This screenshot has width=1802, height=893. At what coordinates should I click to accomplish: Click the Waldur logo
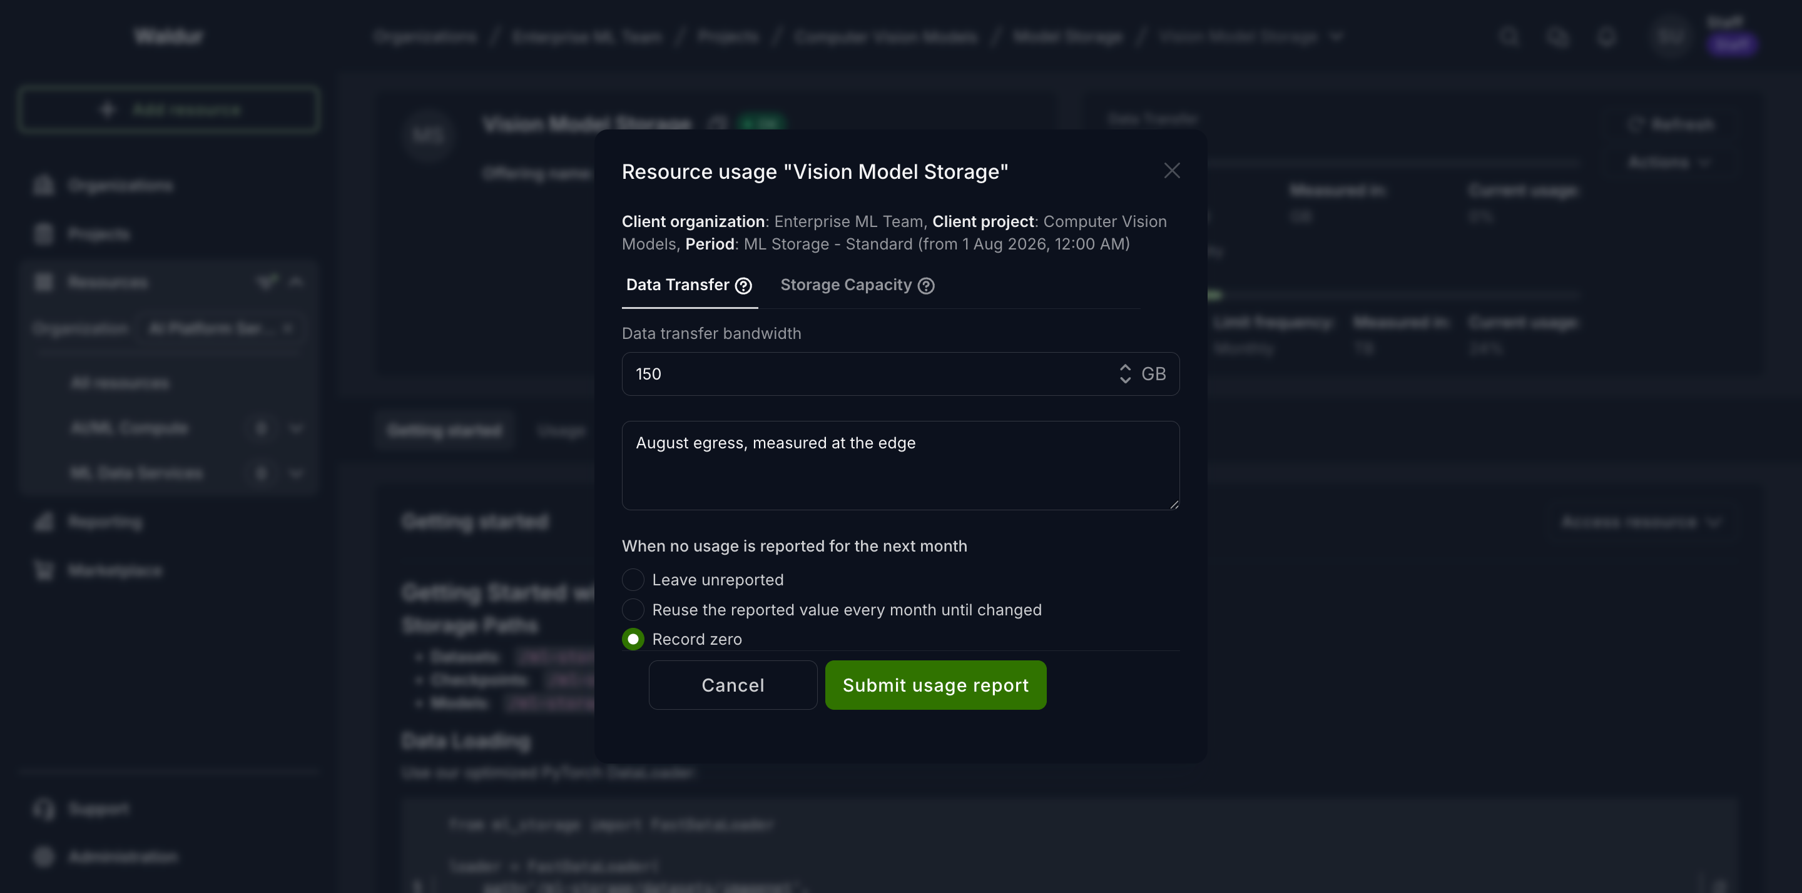point(168,36)
